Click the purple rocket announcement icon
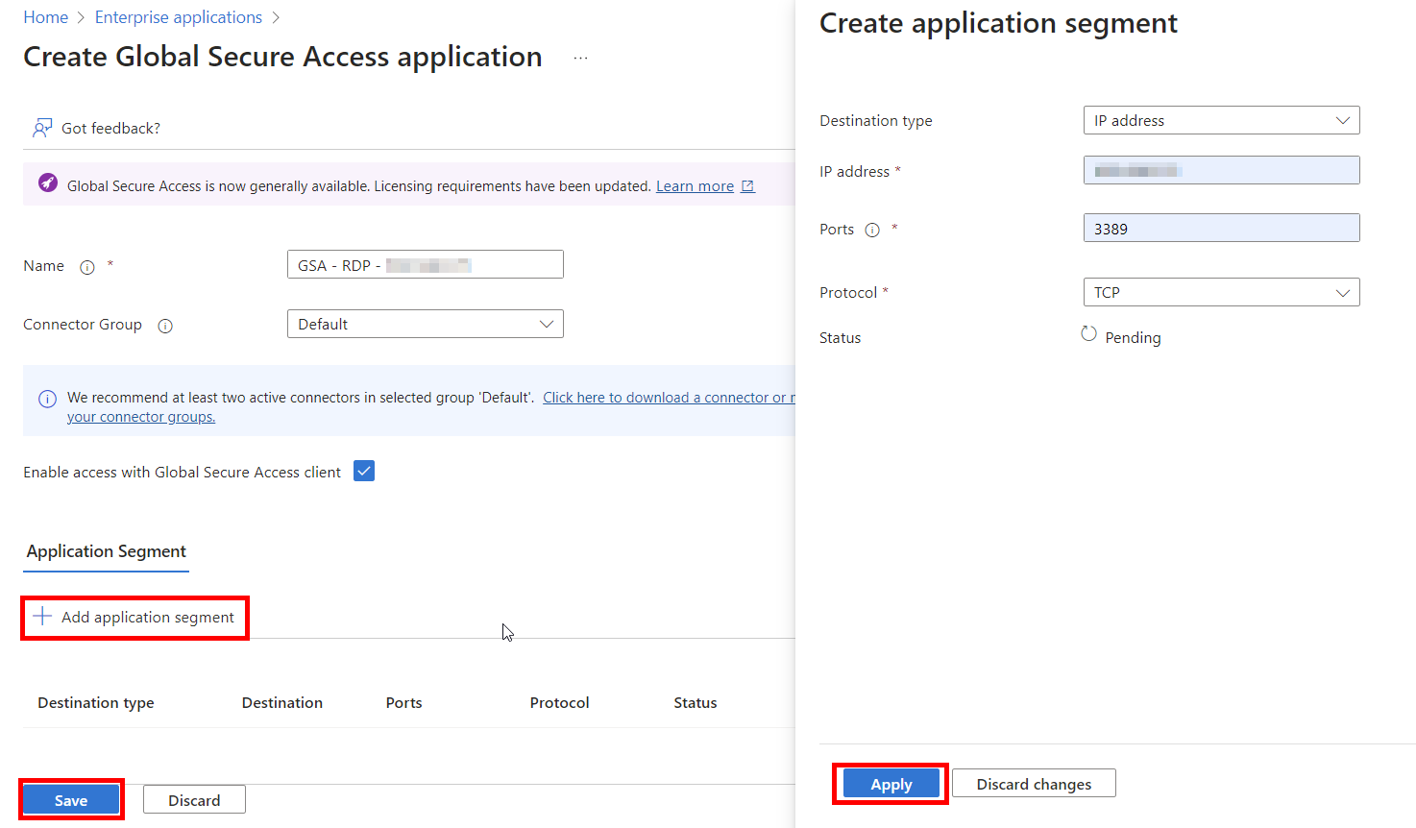This screenshot has width=1416, height=828. [x=47, y=183]
